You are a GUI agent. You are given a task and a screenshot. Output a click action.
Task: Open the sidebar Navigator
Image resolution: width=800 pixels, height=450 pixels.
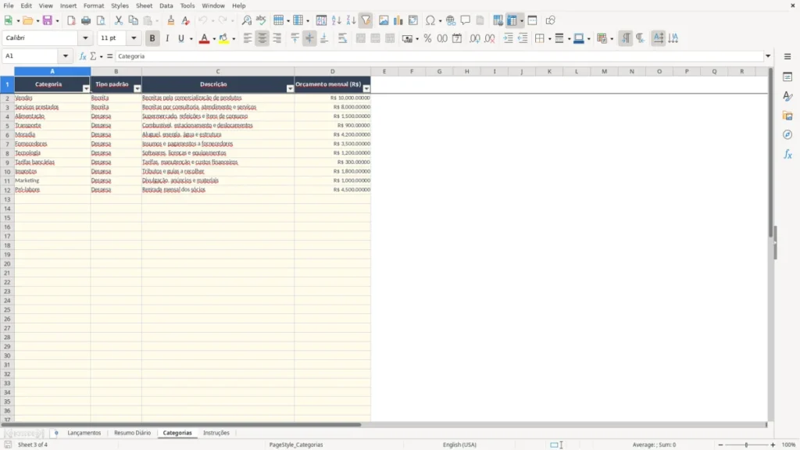(787, 134)
